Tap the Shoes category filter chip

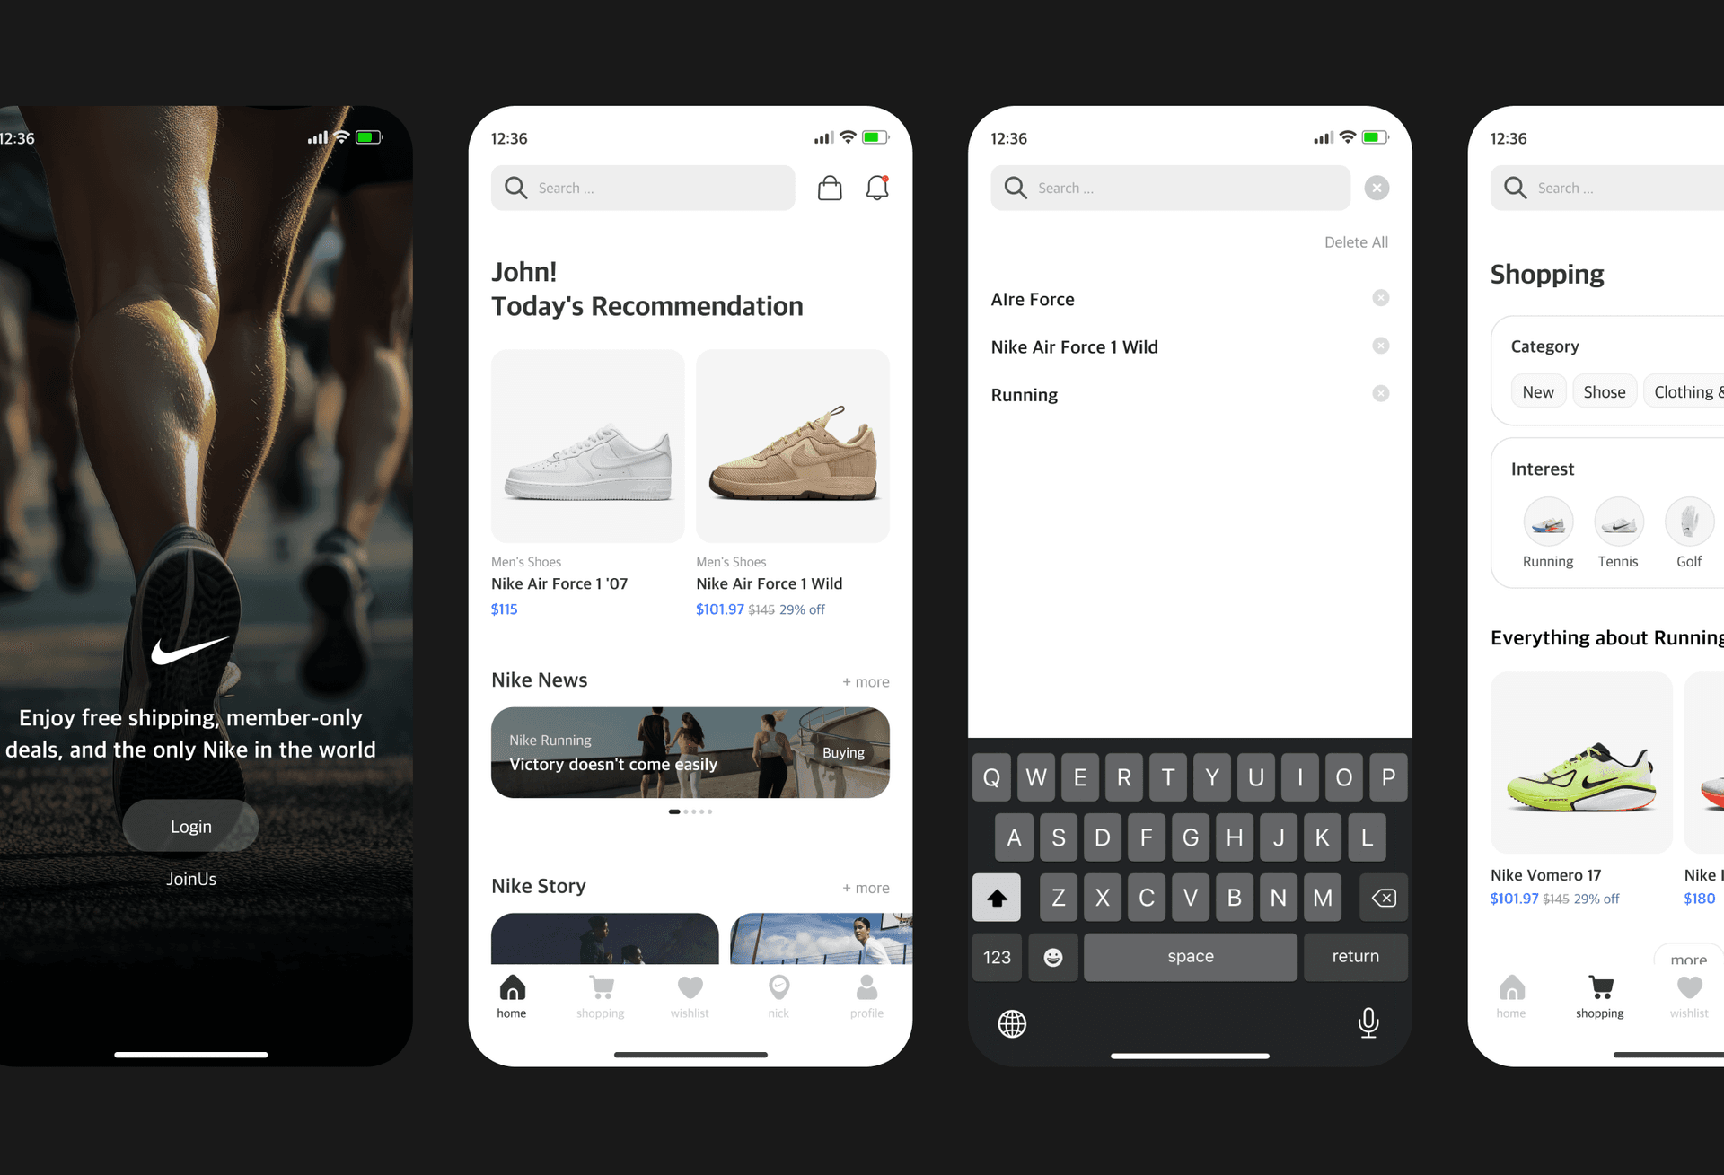pyautogui.click(x=1602, y=390)
